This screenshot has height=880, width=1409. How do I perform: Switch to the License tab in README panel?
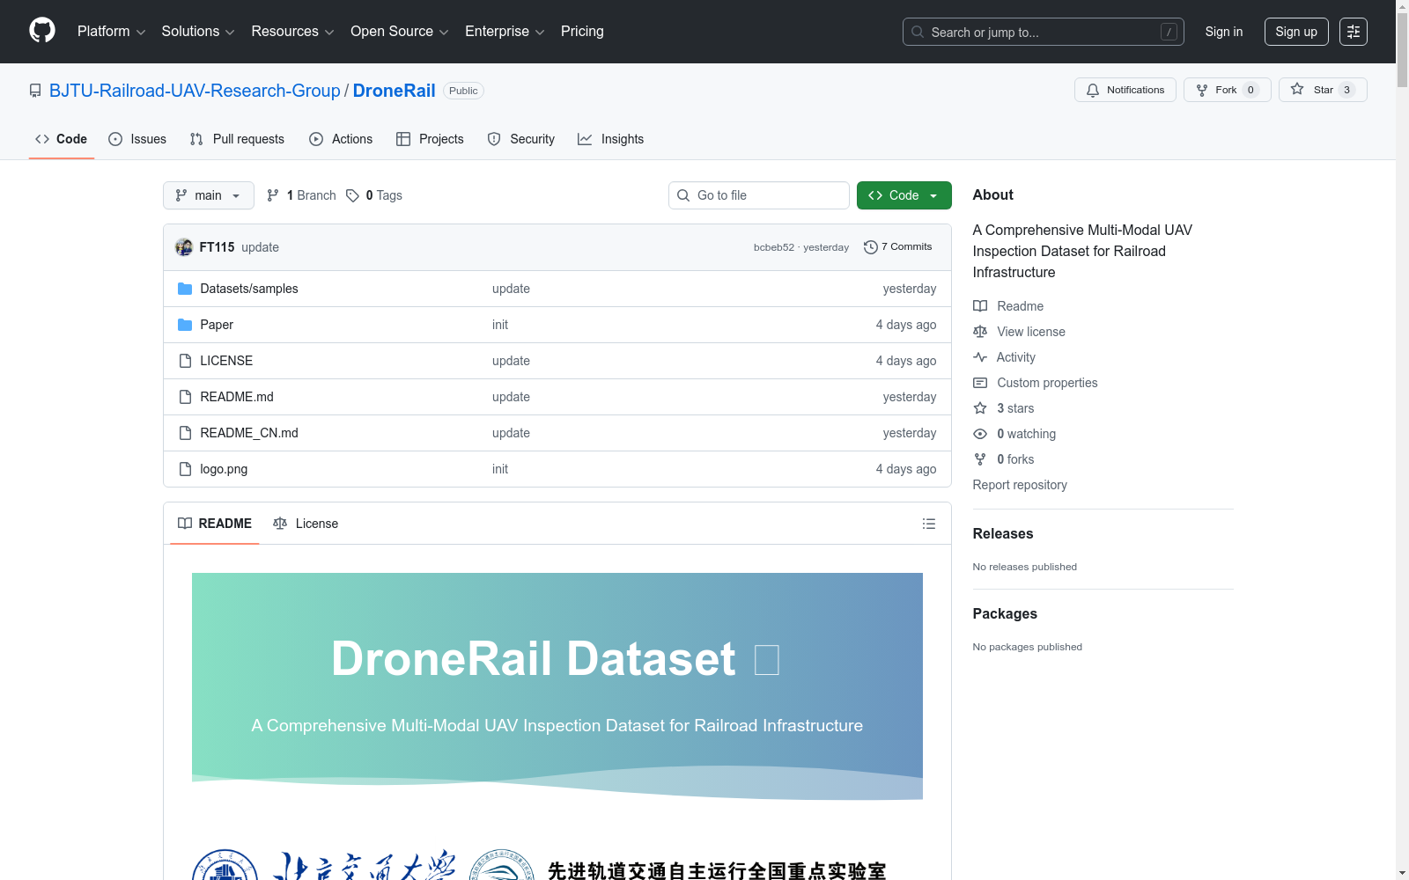click(306, 524)
